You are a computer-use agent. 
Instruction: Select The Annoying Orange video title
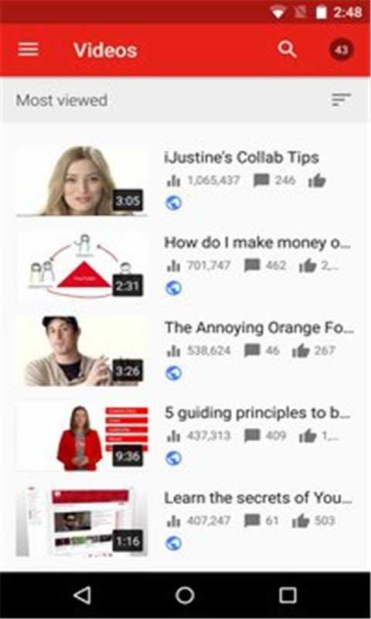(x=259, y=327)
